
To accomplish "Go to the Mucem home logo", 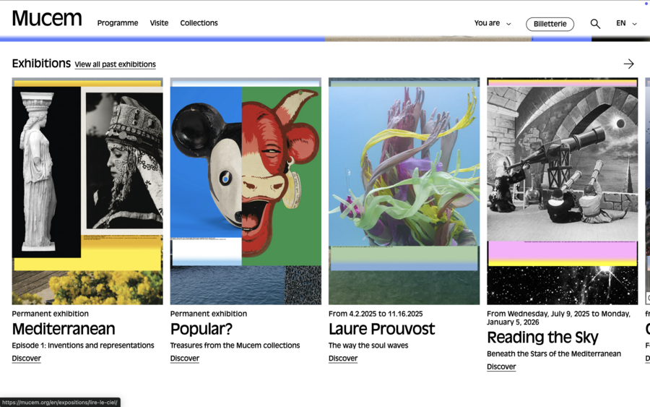I will click(x=47, y=18).
